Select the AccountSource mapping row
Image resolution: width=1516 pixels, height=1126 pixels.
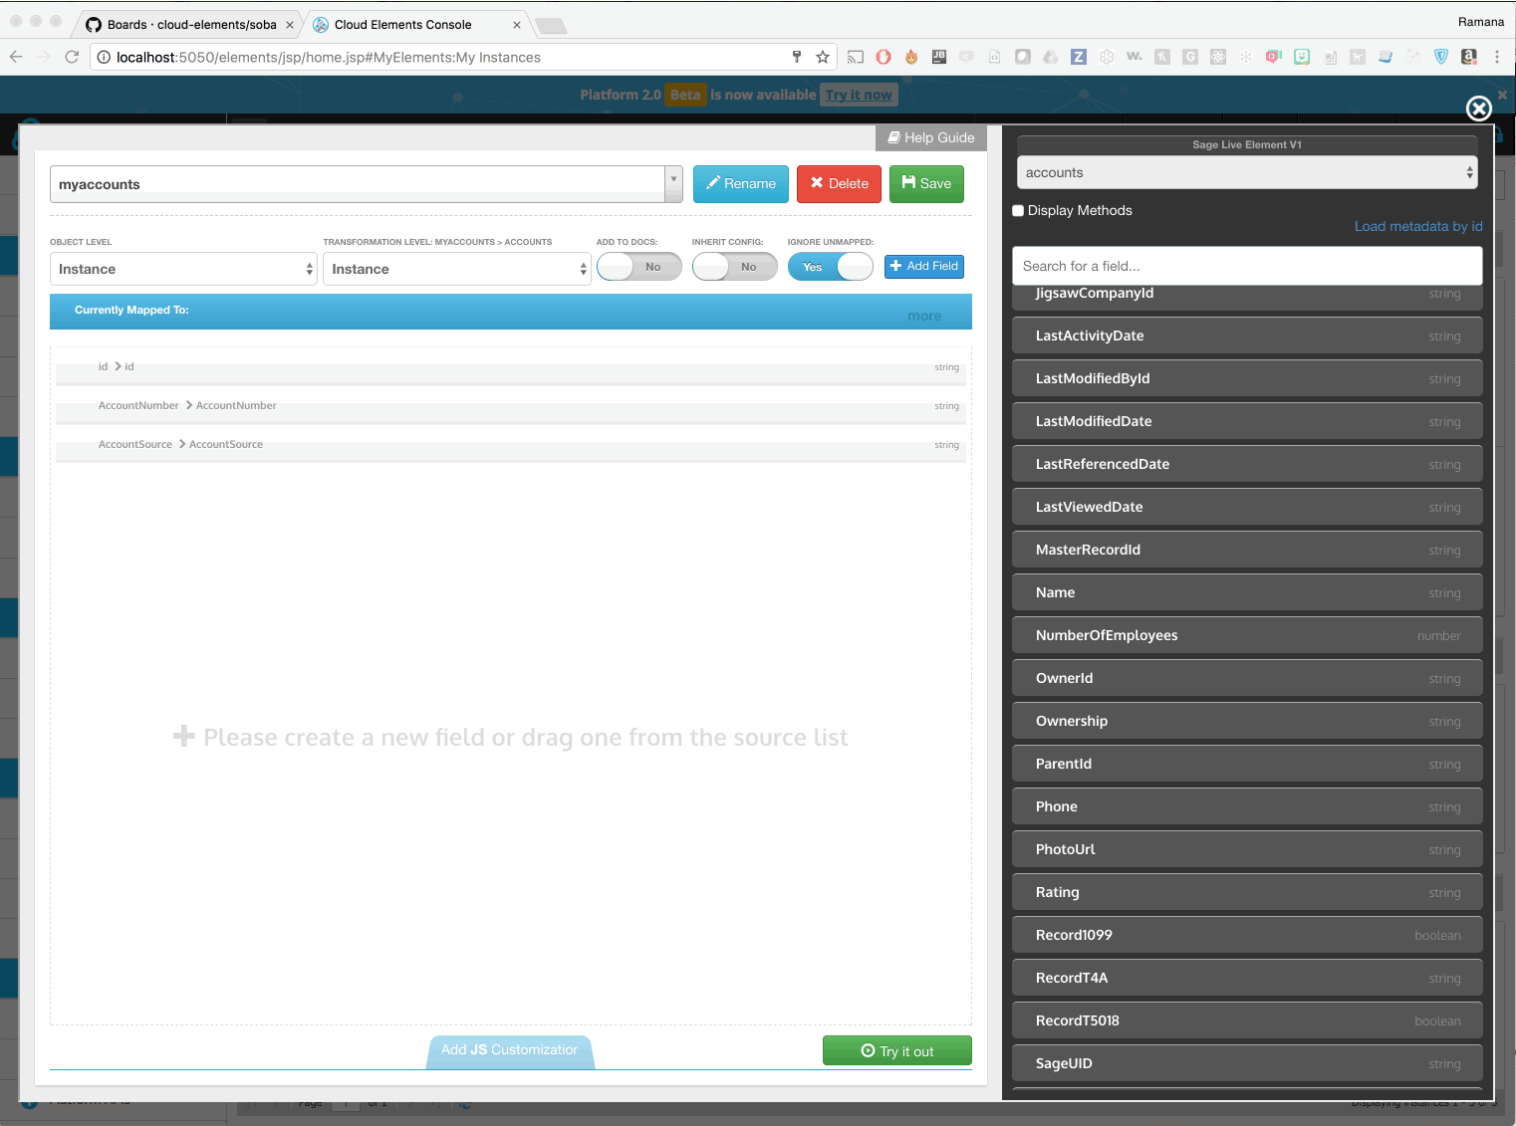(510, 445)
